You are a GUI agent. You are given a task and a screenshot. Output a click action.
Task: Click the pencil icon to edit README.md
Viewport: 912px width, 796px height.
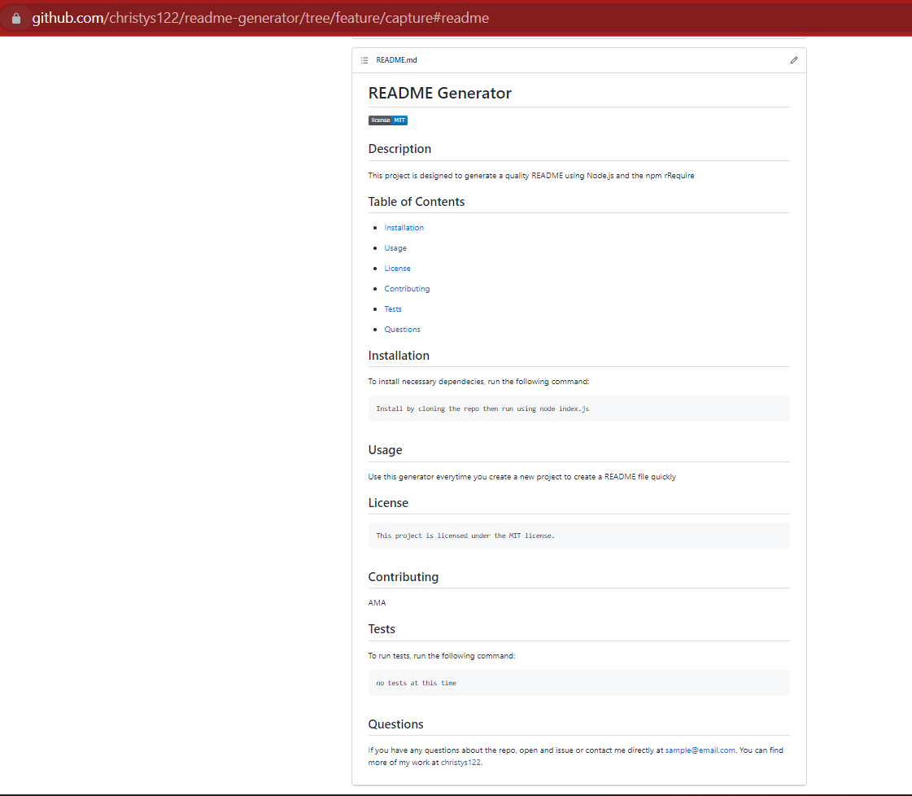click(794, 59)
